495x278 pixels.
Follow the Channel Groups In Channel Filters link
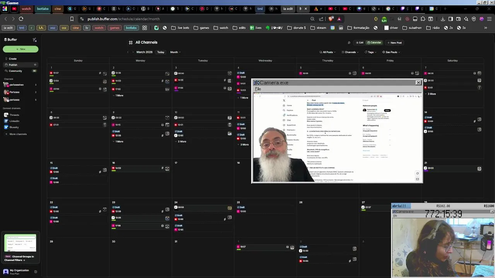click(19, 258)
